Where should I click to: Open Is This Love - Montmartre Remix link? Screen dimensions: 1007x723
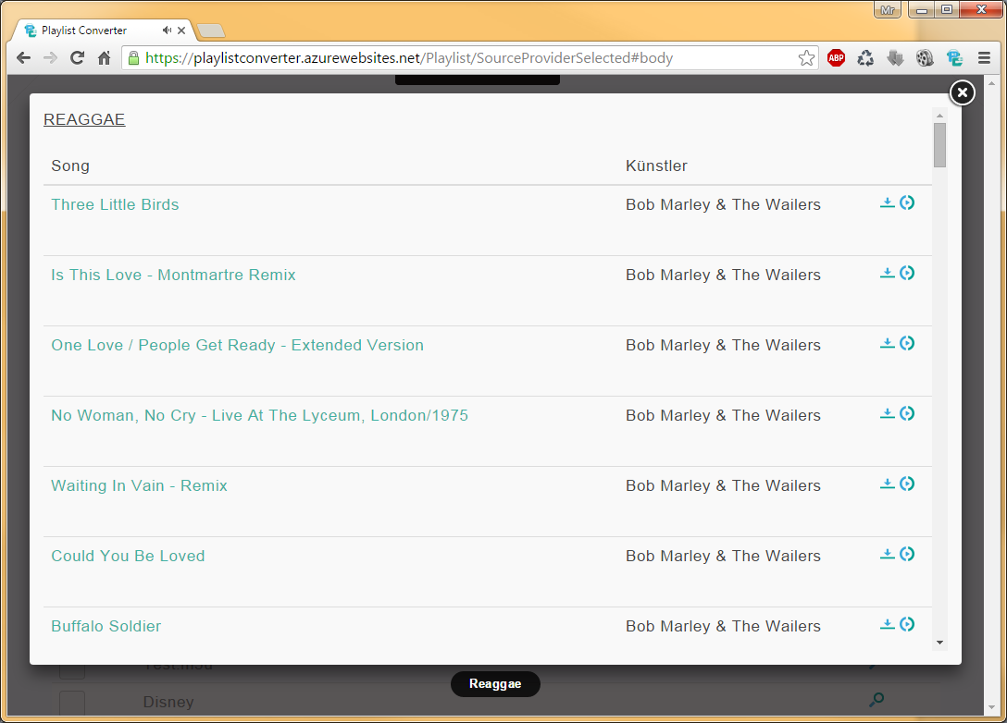pyautogui.click(x=173, y=275)
